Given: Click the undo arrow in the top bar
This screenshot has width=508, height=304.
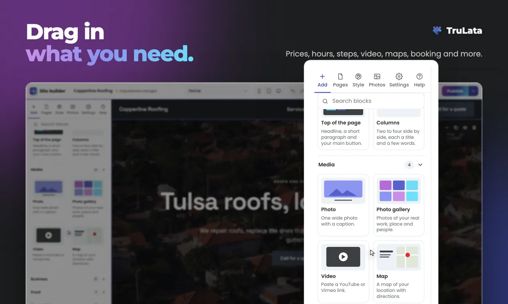Looking at the screenshot, I should tap(293, 91).
